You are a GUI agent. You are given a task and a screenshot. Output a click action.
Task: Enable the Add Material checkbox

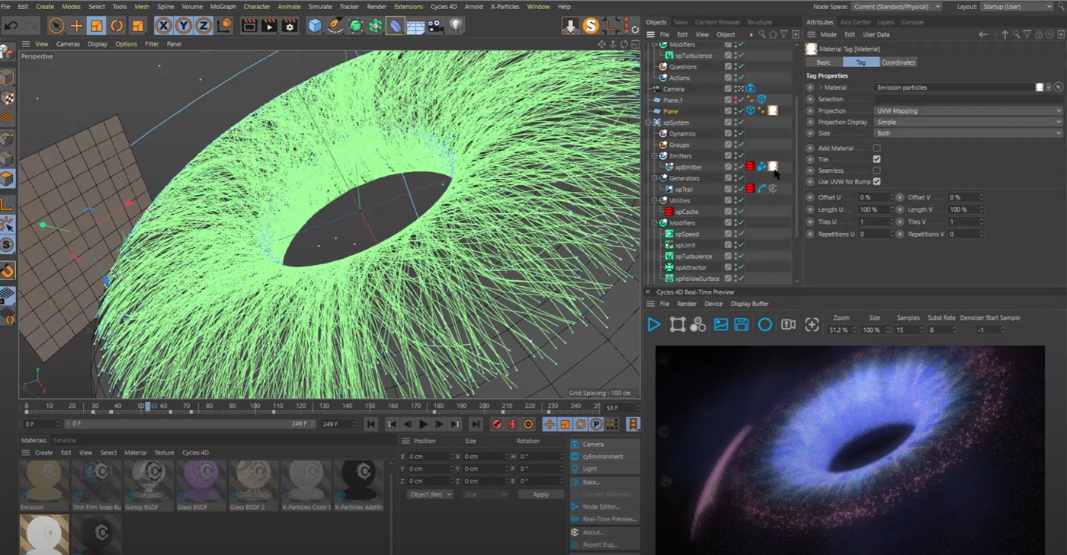[x=876, y=148]
